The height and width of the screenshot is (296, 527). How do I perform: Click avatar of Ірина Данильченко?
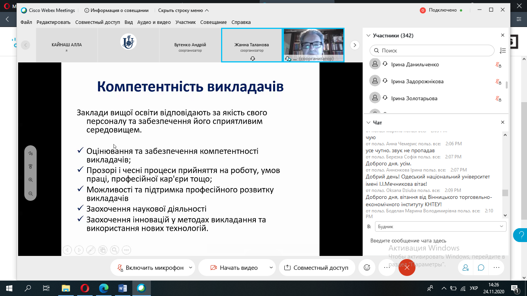(x=375, y=64)
